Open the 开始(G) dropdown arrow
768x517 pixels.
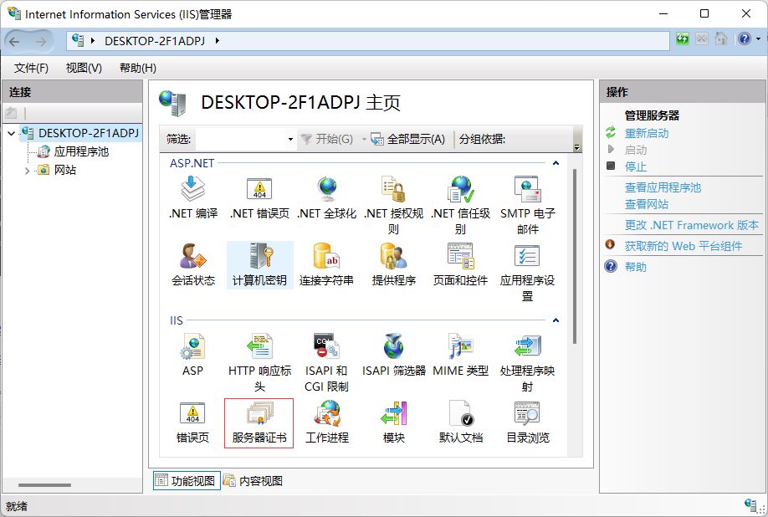point(364,140)
